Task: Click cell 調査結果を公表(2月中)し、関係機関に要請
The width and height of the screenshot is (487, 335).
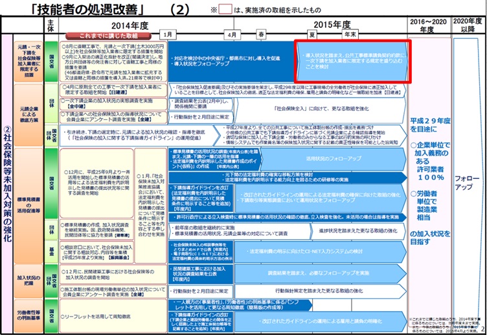Action: [201, 104]
